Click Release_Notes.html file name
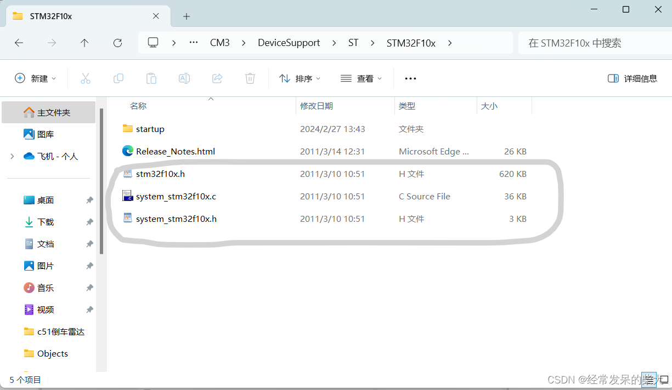Image resolution: width=672 pixels, height=390 pixels. point(176,151)
